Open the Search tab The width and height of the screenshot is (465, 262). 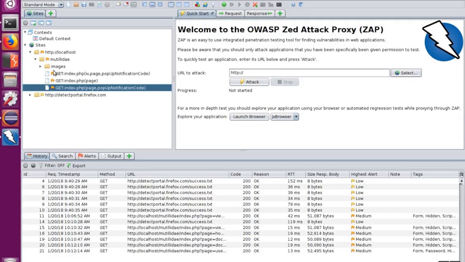pyautogui.click(x=62, y=156)
